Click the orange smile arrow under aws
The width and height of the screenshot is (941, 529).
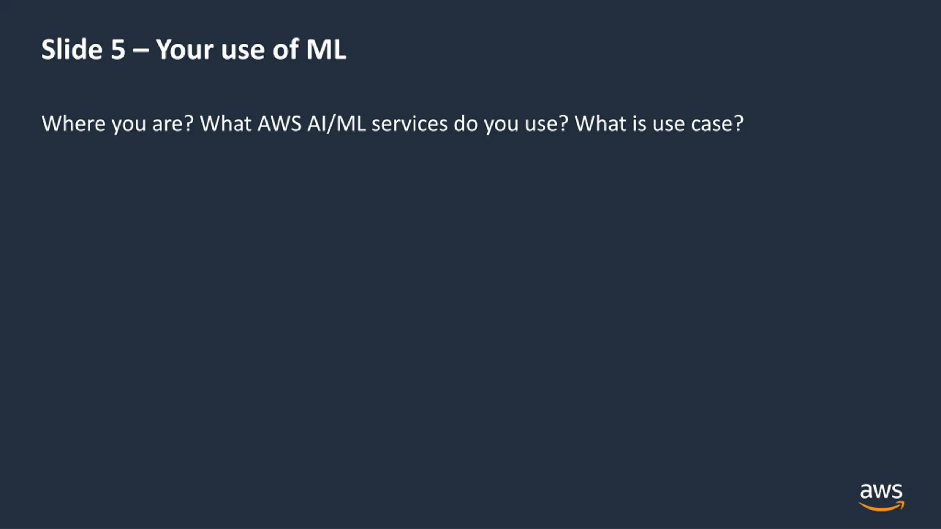tap(881, 507)
